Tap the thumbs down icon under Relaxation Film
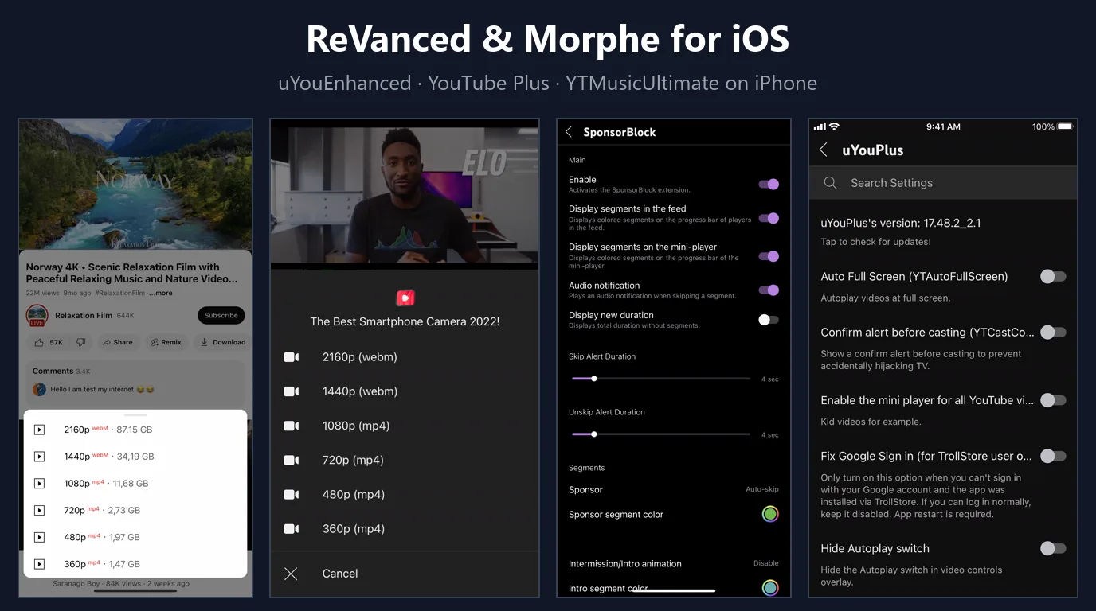Viewport: 1096px width, 611px height. pos(80,342)
